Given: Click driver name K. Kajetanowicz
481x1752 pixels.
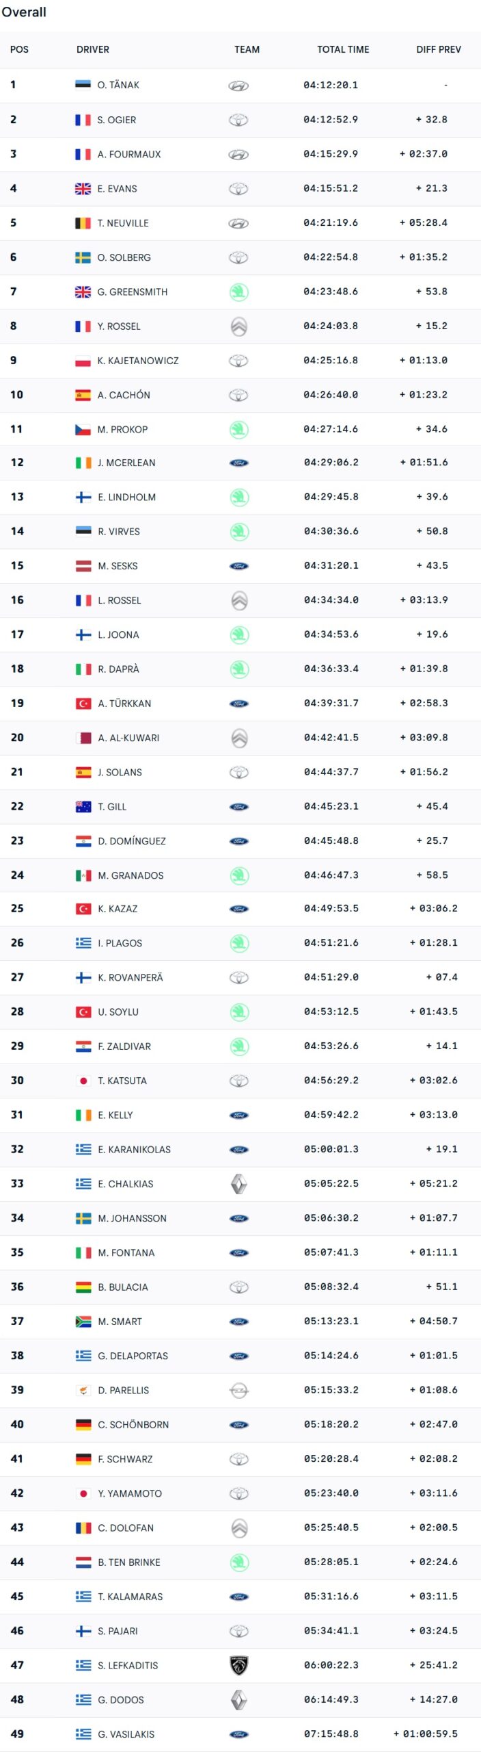Looking at the screenshot, I should (138, 361).
